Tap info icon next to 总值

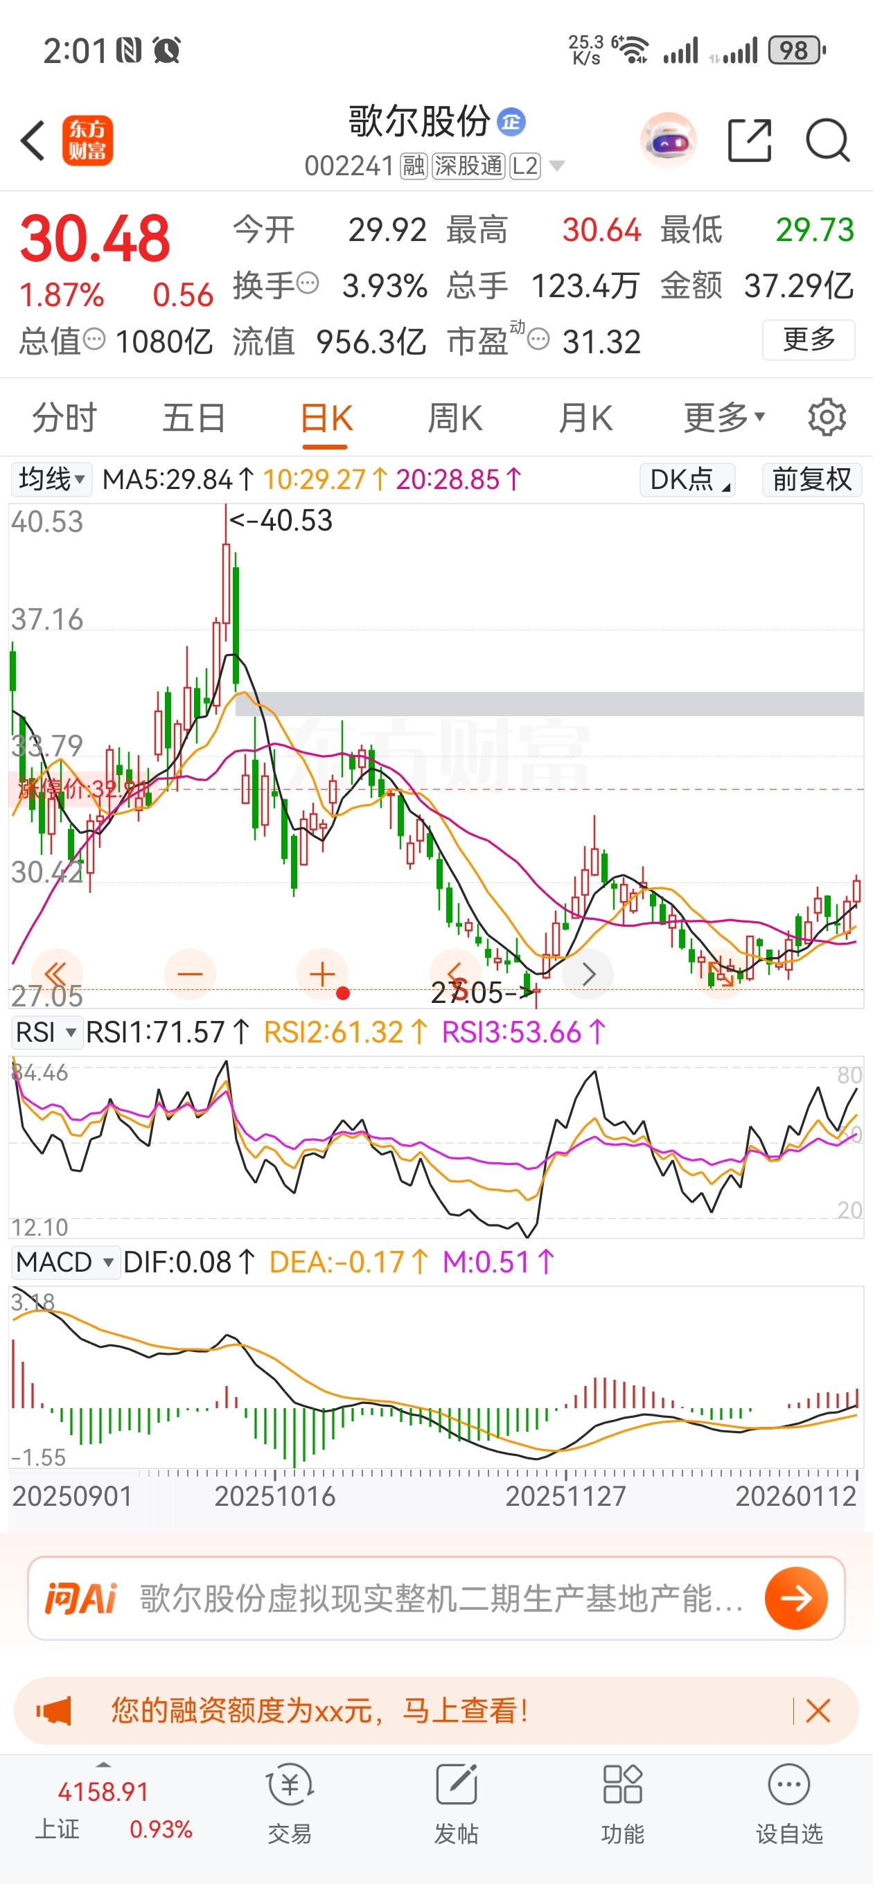coord(94,339)
